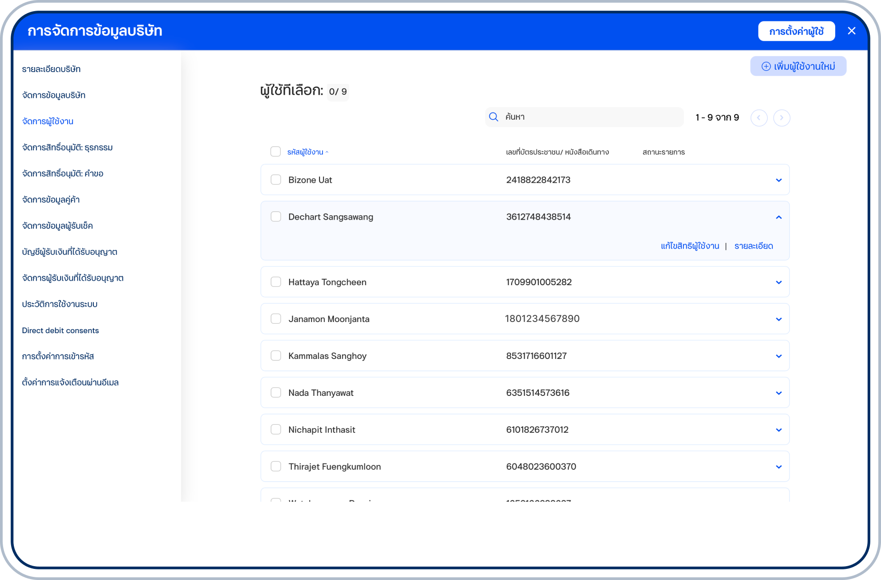881x580 pixels.
Task: Close the company management dialog
Action: 852,31
